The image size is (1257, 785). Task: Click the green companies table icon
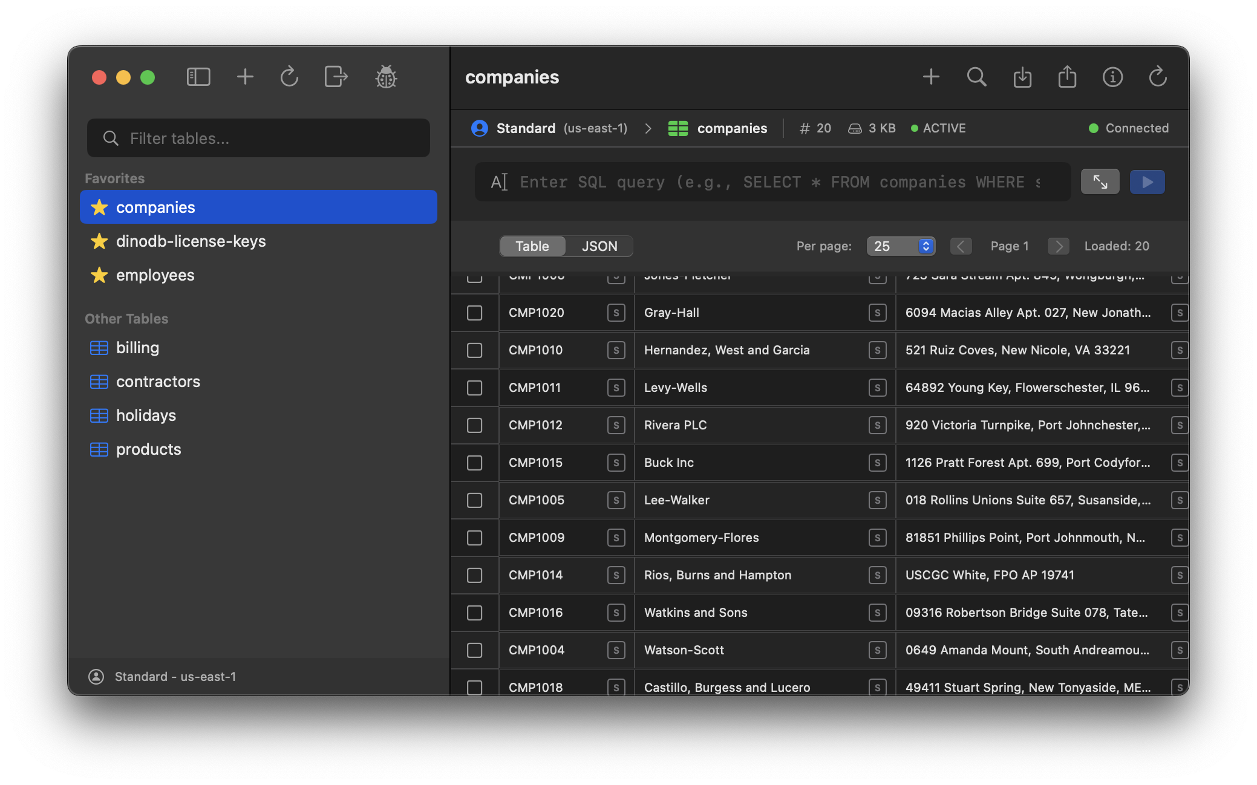click(678, 128)
